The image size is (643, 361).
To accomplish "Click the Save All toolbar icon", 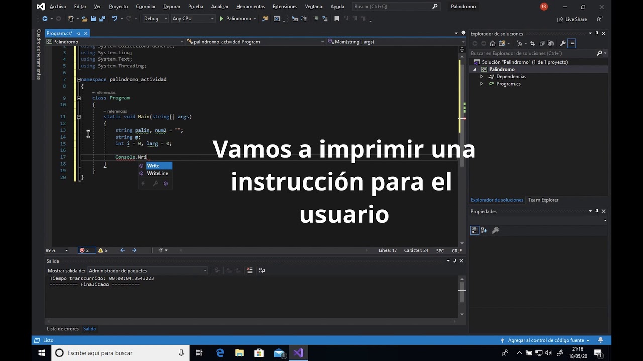I will 102,19.
